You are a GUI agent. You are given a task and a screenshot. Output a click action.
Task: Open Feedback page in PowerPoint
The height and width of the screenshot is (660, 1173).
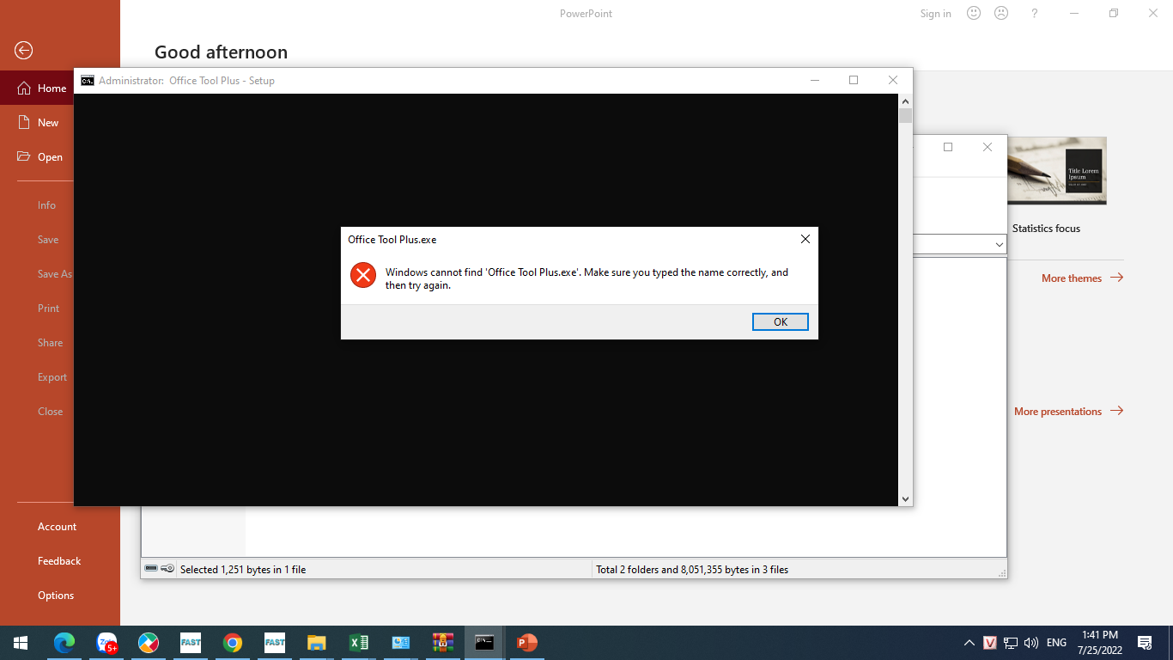click(x=59, y=561)
